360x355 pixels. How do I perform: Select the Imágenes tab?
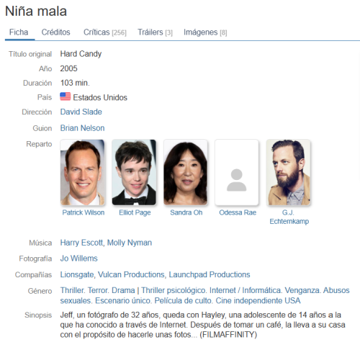pos(205,32)
